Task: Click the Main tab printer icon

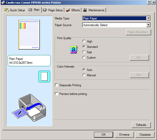Action: click(30, 10)
